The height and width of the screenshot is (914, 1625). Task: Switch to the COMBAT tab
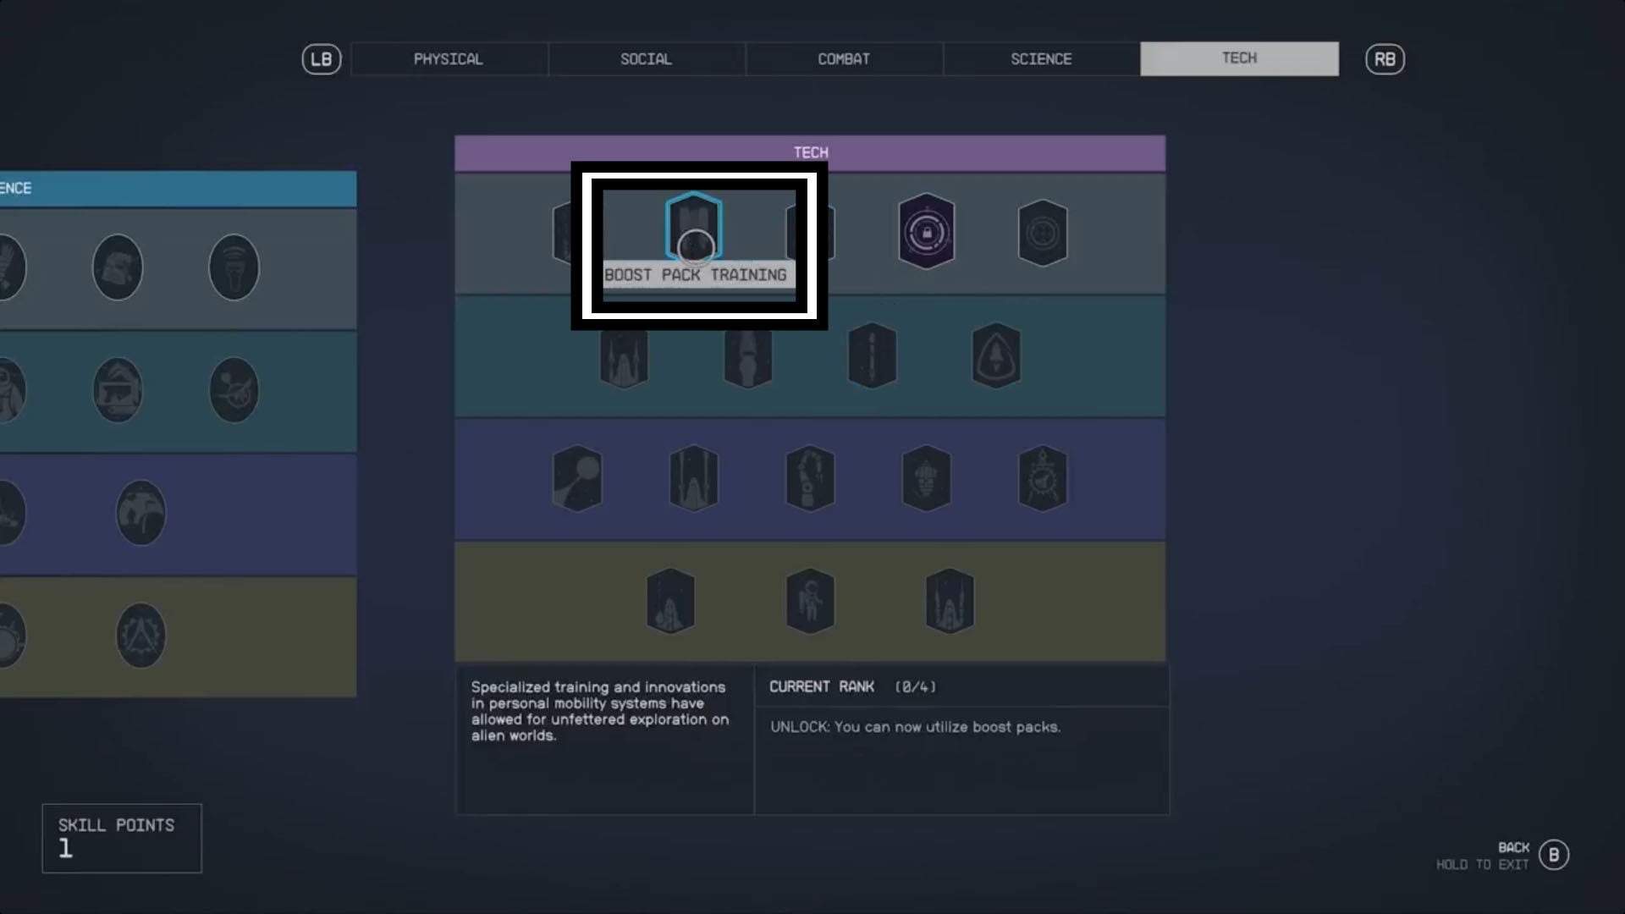click(843, 58)
